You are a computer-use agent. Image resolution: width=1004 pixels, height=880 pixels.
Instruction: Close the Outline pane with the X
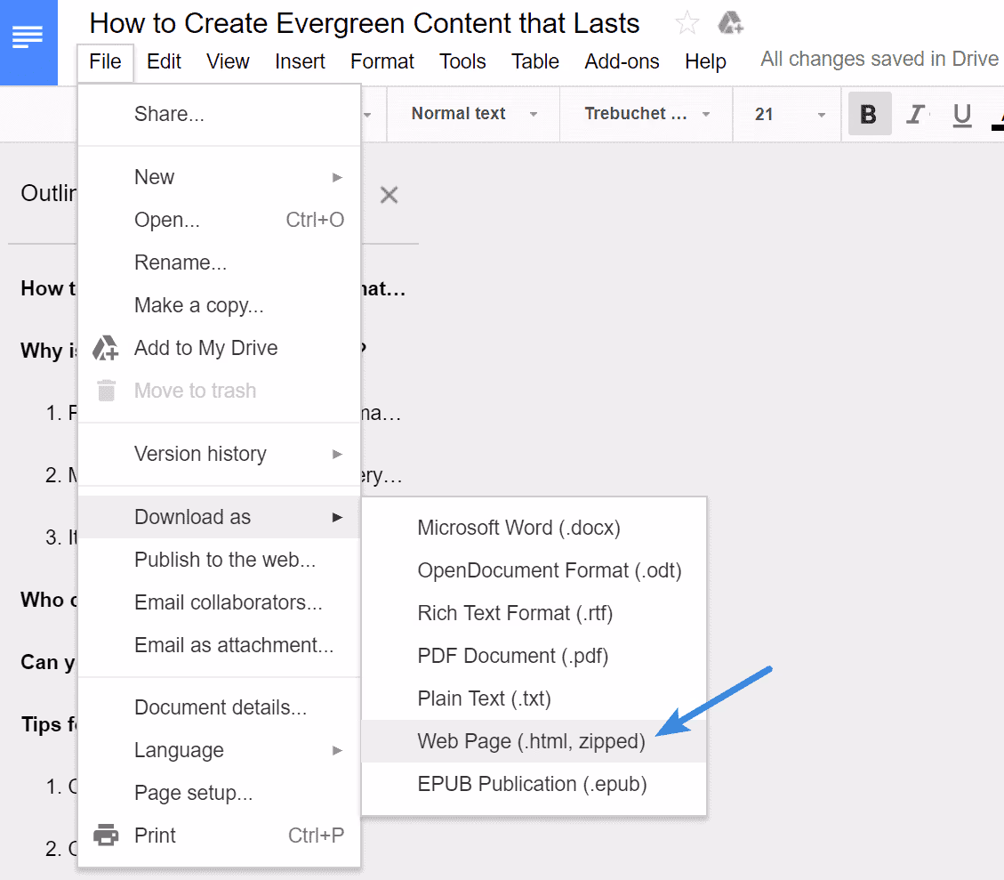(389, 194)
